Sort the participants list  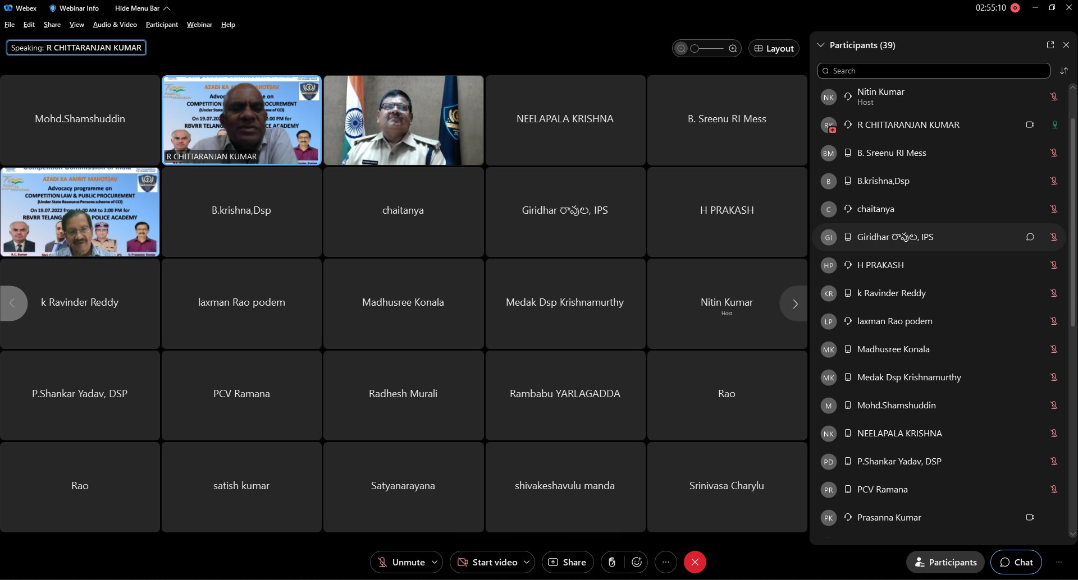[1064, 71]
